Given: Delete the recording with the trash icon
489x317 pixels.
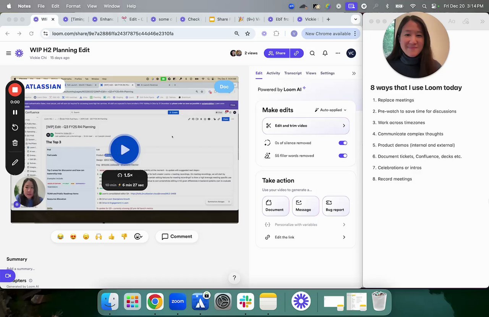Looking at the screenshot, I should [x=15, y=143].
